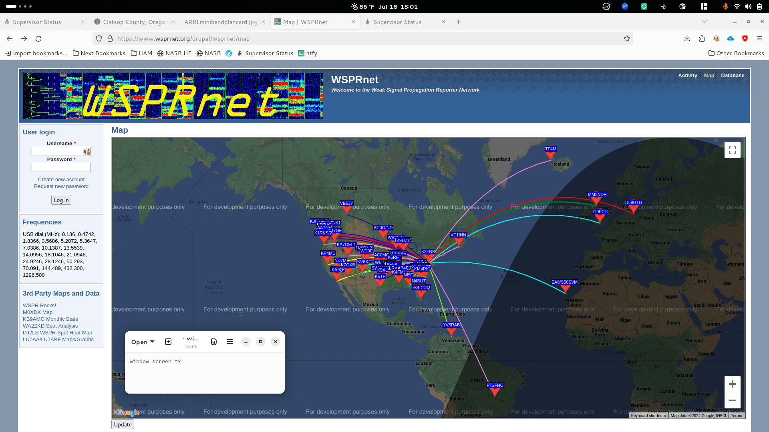Open the Import bookmarks toolbar item
Screen dimensions: 769x432
tap(36, 53)
